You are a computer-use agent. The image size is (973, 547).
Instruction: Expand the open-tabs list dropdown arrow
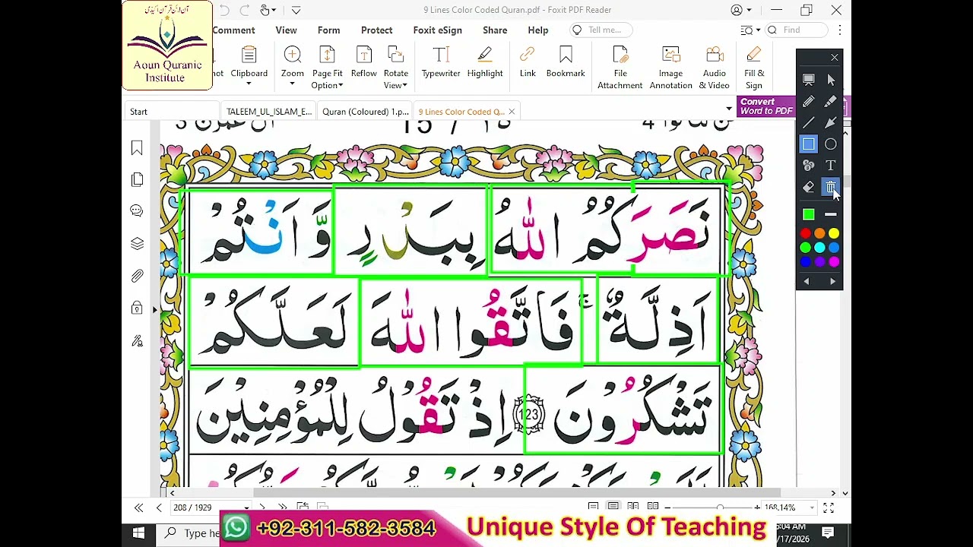(728, 109)
